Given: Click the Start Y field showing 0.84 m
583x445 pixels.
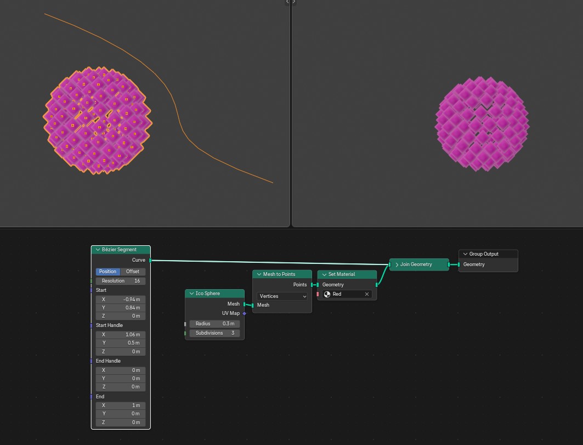Looking at the screenshot, I should point(121,308).
